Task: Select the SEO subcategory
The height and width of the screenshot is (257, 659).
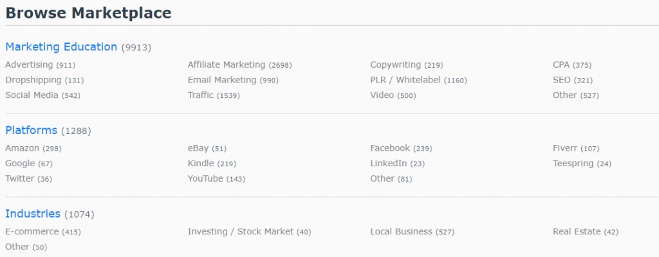Action: click(x=561, y=80)
